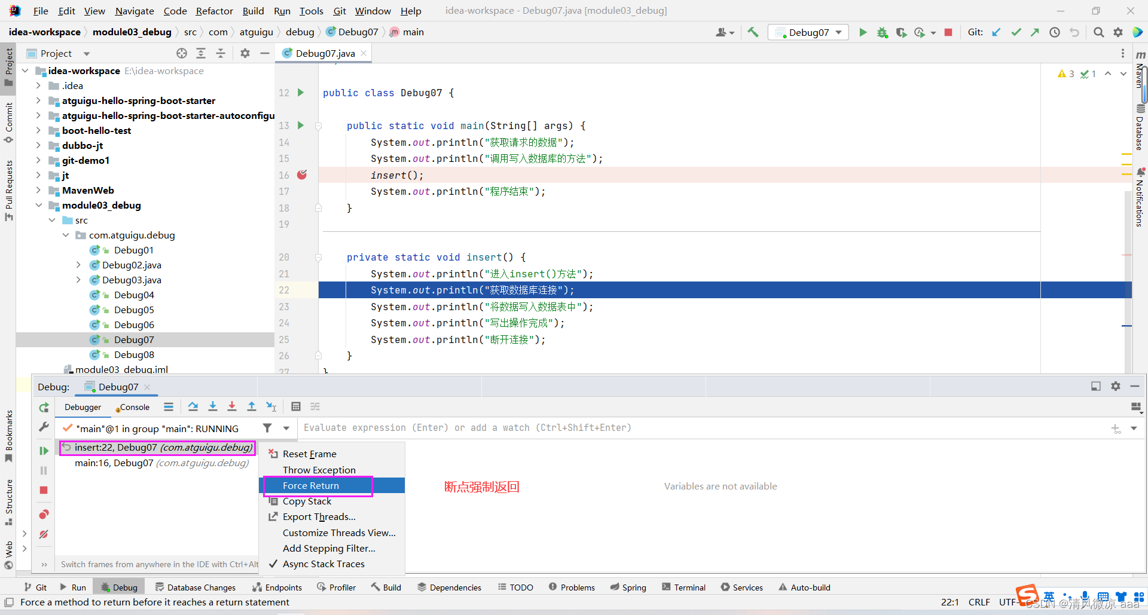Jump to next highlighted error arrow
This screenshot has height=615, width=1148.
pyautogui.click(x=1123, y=74)
